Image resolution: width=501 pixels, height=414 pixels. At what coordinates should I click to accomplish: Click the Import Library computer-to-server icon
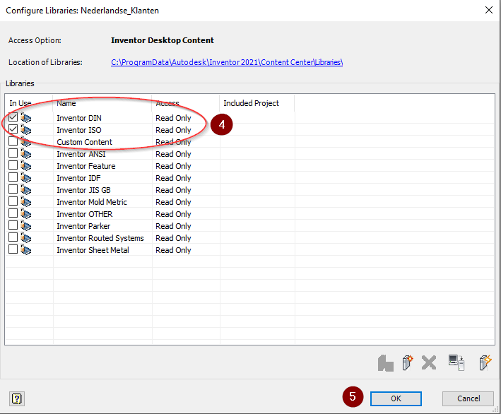pos(456,362)
